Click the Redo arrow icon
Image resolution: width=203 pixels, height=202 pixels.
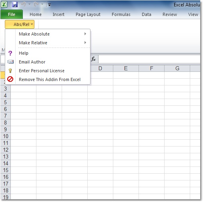click(x=36, y=4)
